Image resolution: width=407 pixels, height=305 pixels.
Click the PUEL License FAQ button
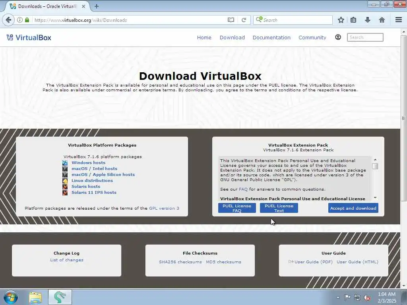[x=237, y=208]
